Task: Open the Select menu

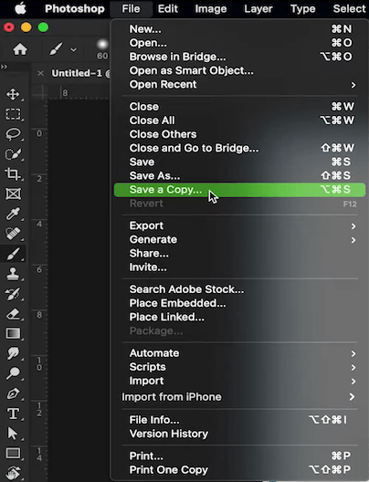Action: (x=350, y=8)
